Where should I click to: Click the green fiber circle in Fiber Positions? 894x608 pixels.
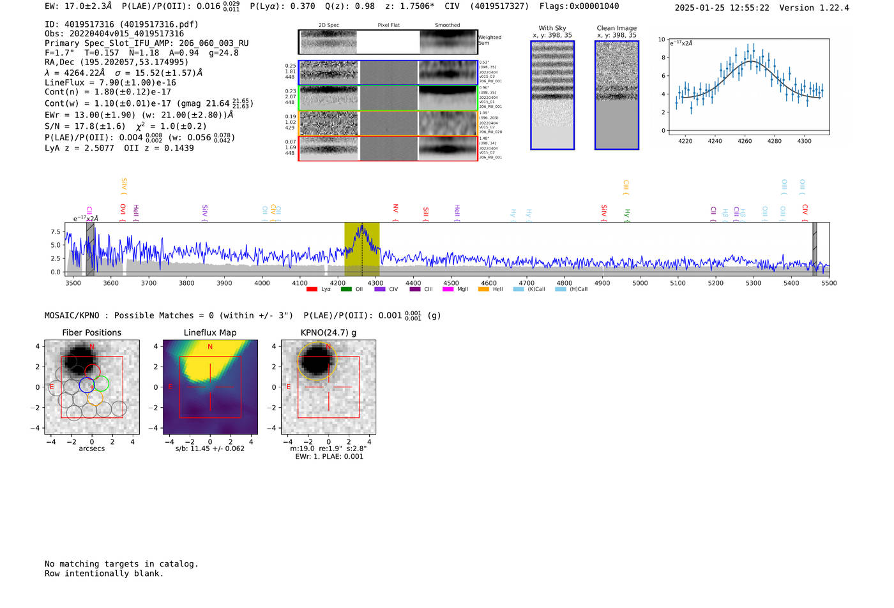101,383
